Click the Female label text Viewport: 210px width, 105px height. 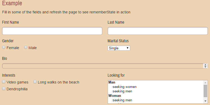13,48
